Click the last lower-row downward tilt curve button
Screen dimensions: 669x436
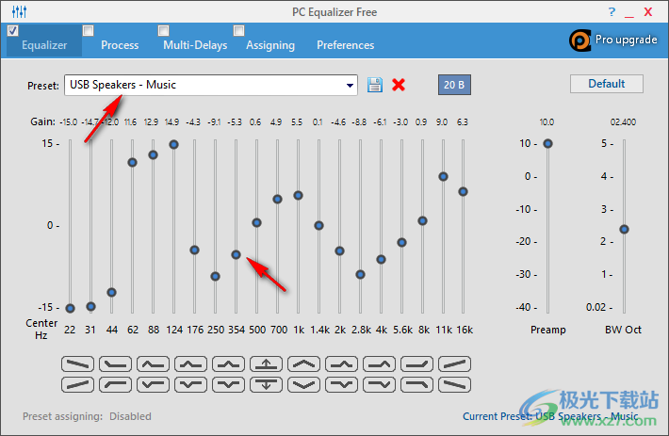tap(454, 385)
